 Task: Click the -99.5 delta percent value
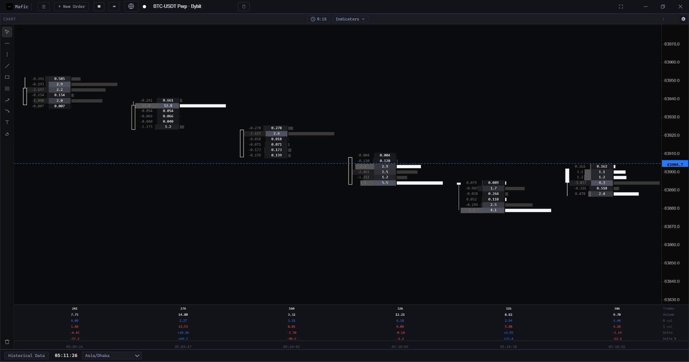pos(291,339)
